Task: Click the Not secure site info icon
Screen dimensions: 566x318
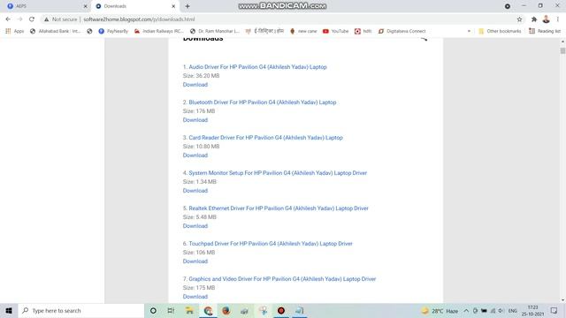Action: click(x=46, y=19)
